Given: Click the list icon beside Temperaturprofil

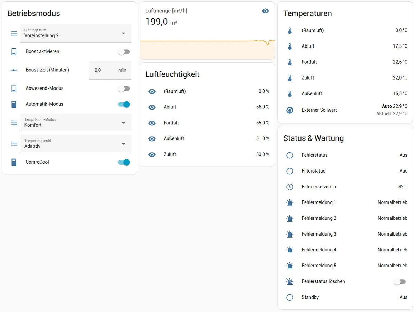Looking at the screenshot, I should [14, 144].
